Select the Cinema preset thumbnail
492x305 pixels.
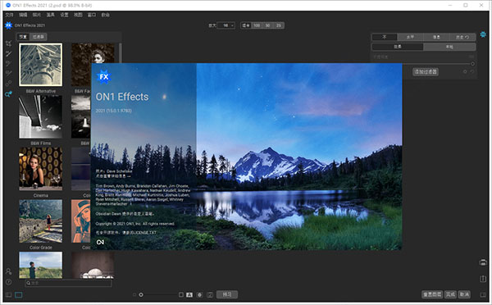[x=40, y=169]
